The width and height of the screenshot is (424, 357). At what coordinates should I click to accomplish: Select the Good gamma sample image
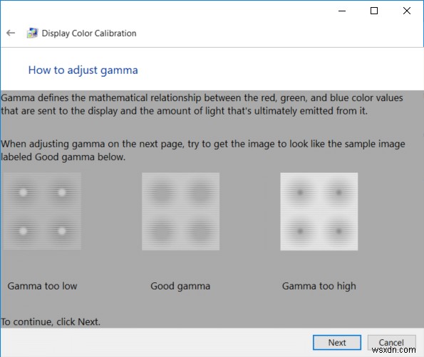click(180, 211)
